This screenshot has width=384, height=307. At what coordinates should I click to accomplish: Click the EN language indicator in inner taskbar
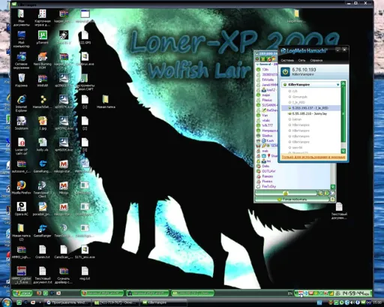point(290,293)
